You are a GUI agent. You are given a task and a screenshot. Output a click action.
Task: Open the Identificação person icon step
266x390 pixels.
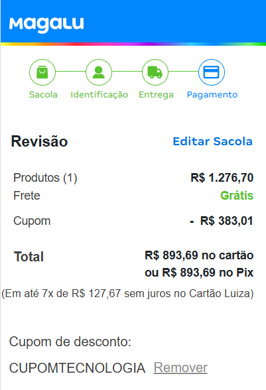click(x=99, y=72)
